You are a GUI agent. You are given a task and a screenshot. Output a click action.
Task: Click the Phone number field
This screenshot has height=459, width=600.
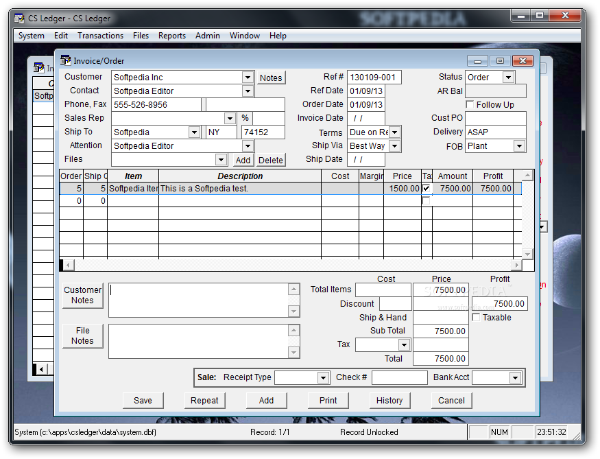pyautogui.click(x=156, y=104)
